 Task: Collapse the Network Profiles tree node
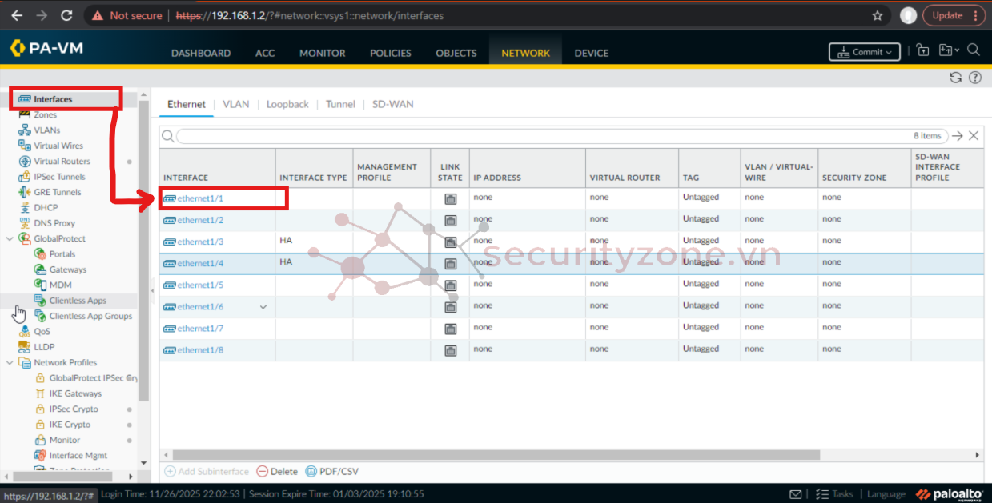click(x=10, y=362)
